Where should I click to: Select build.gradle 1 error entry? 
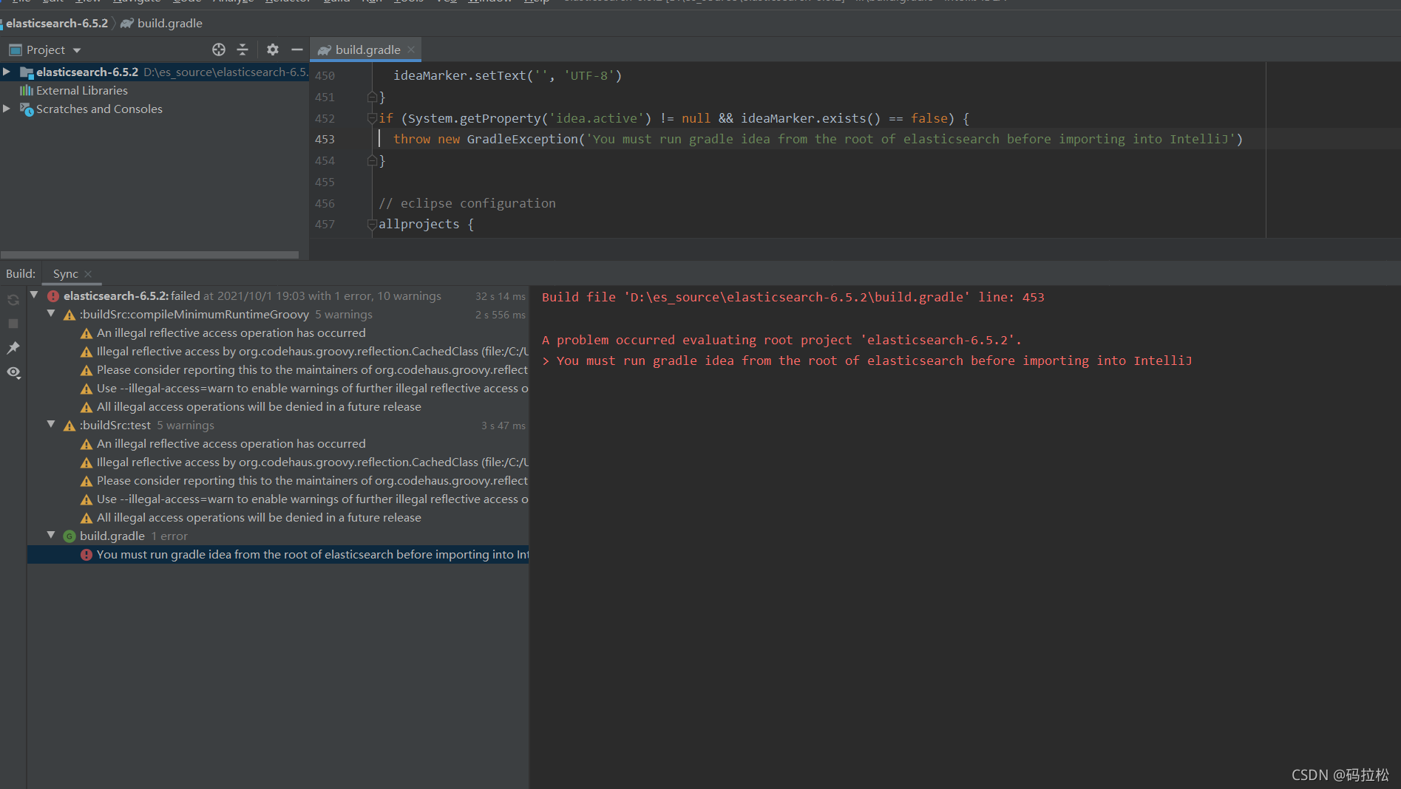click(278, 536)
